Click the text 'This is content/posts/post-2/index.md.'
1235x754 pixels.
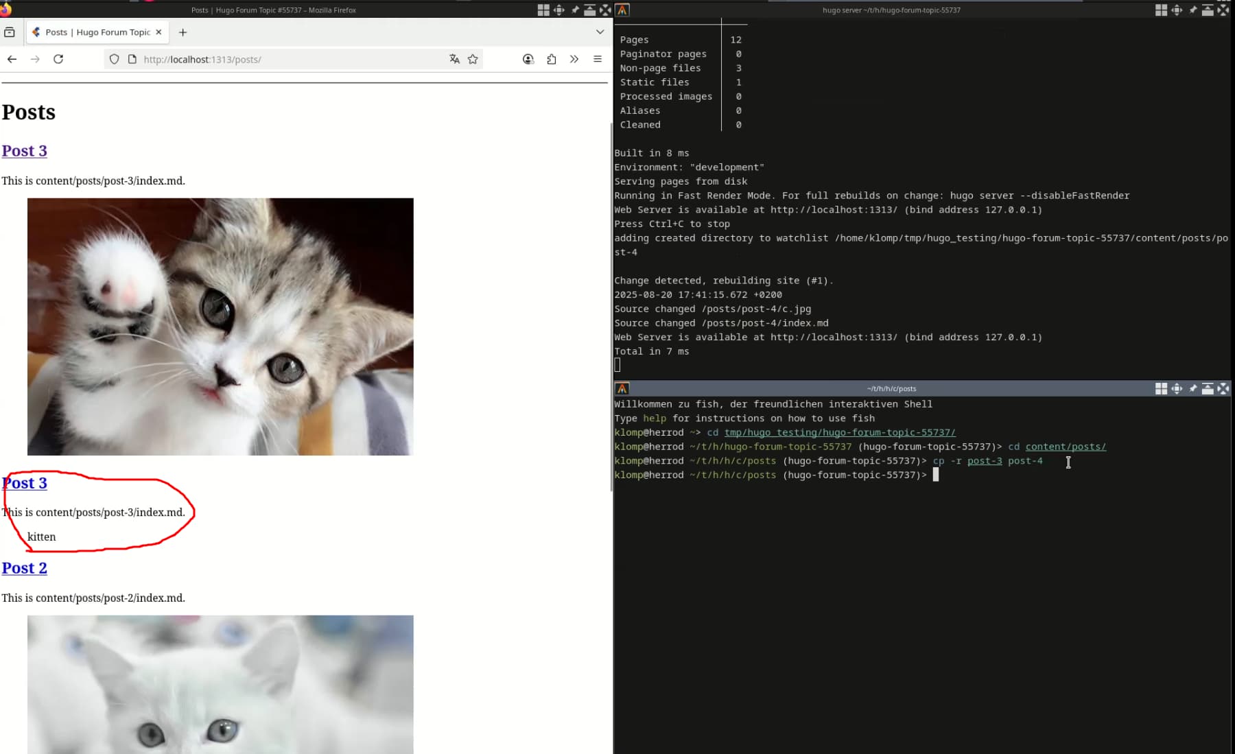(93, 598)
